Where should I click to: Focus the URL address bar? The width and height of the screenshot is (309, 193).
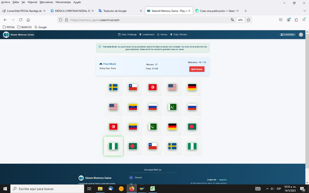click(150, 20)
